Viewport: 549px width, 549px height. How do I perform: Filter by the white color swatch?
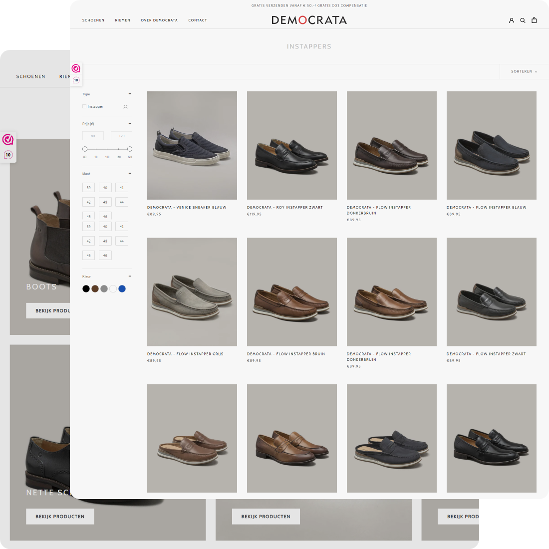coord(113,288)
